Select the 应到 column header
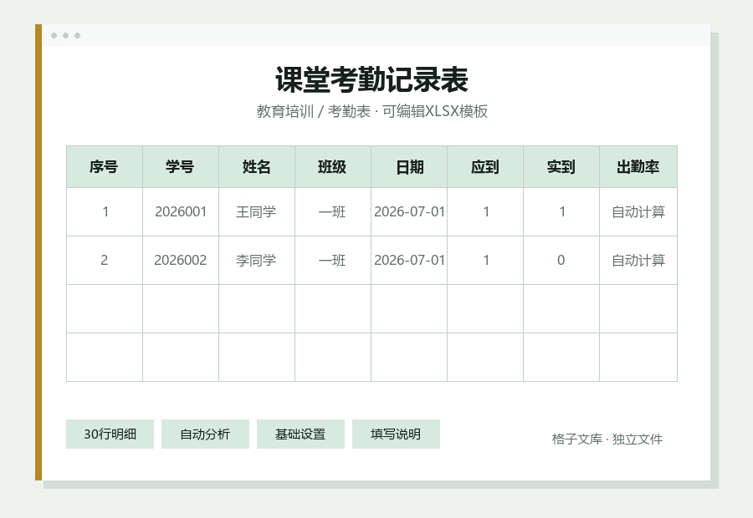The image size is (753, 518). pyautogui.click(x=485, y=167)
